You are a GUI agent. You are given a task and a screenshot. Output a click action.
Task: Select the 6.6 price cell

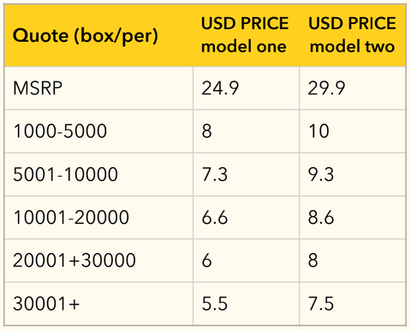[247, 218]
